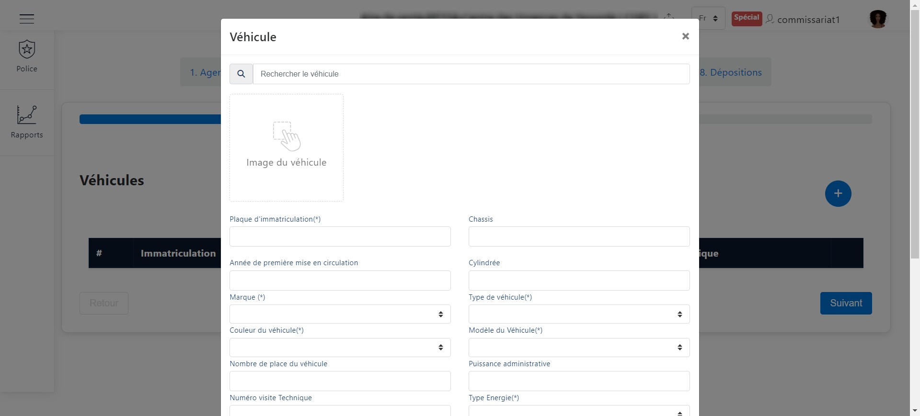Viewport: 920px width, 416px height.
Task: Switch to the 8. Dépositions tab
Action: (731, 72)
